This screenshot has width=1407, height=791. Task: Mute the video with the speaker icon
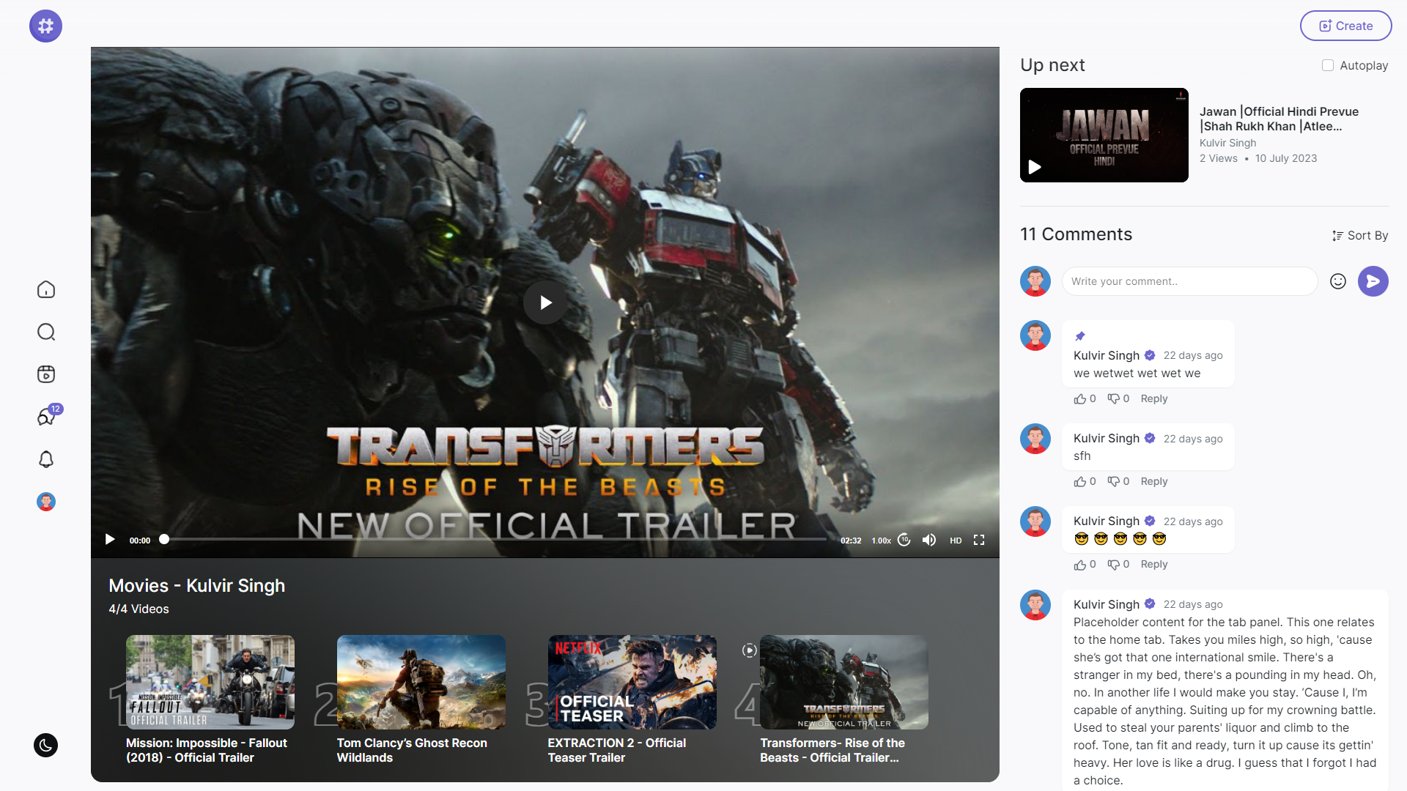coord(929,540)
